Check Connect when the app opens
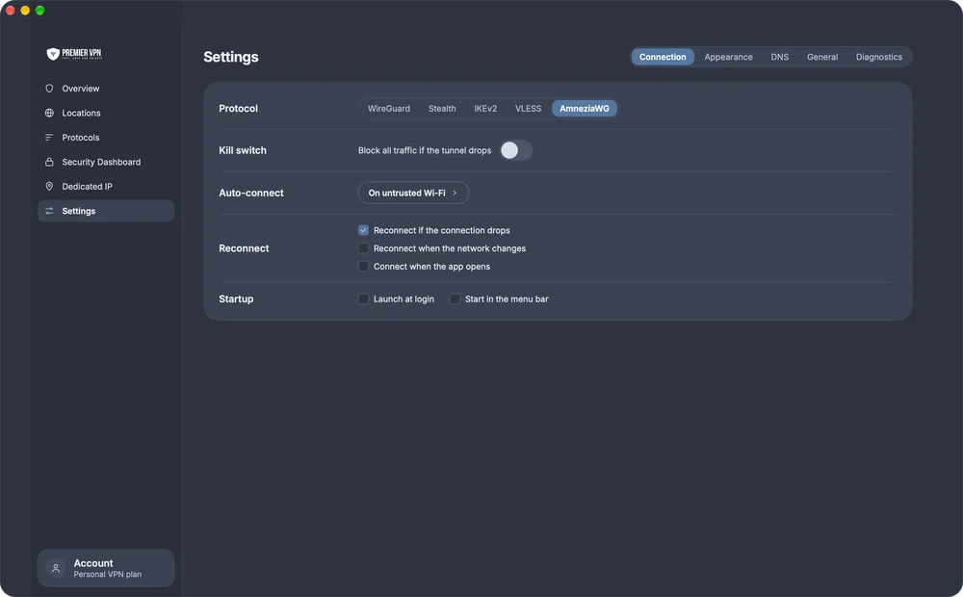963x597 pixels. (x=364, y=267)
